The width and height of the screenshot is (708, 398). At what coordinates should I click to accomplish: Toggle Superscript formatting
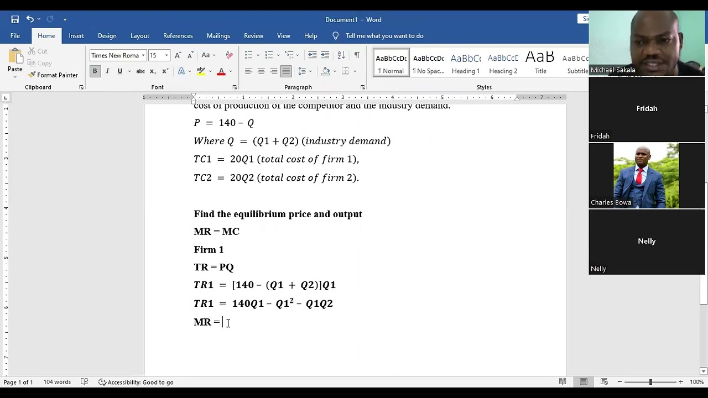click(x=164, y=71)
